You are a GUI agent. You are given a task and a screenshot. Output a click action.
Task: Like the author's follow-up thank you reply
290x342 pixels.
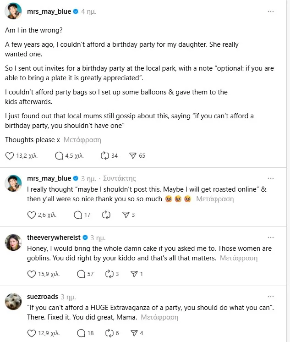click(x=32, y=215)
